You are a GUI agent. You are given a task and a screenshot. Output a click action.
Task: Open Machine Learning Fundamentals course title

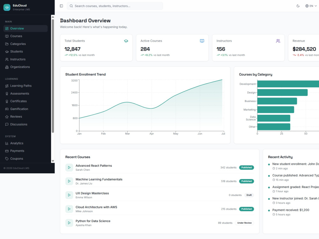click(x=99, y=179)
